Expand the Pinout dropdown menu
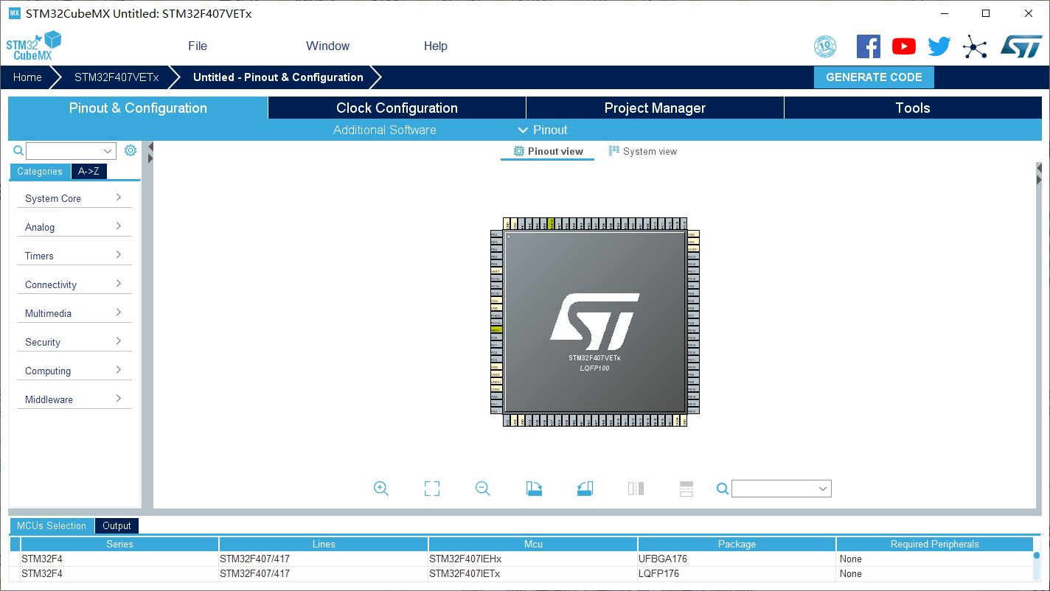1050x591 pixels. [543, 130]
